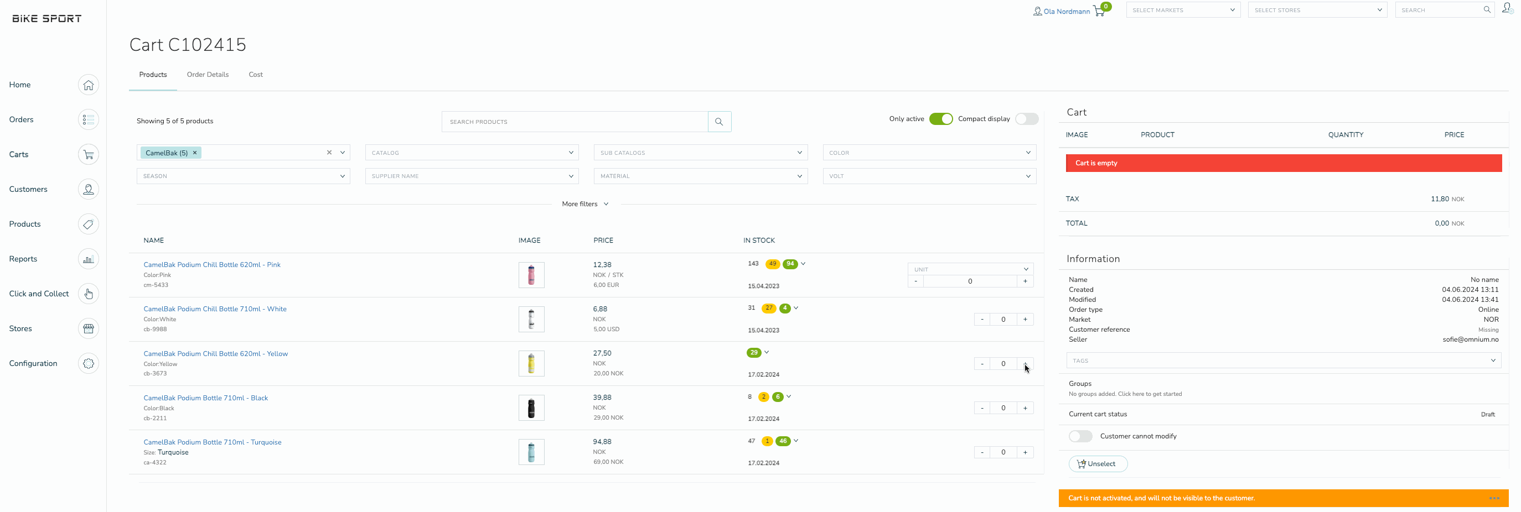The height and width of the screenshot is (512, 1521).
Task: Toggle the Only active switch
Action: pyautogui.click(x=940, y=119)
